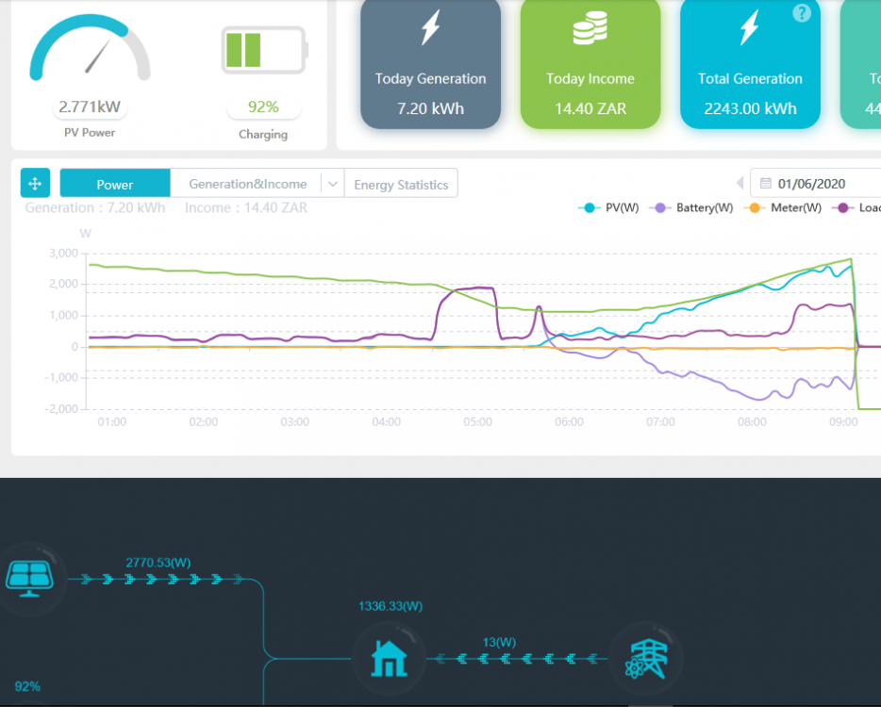
Task: Click the previous-date arrow beside the date picker
Action: point(739,183)
